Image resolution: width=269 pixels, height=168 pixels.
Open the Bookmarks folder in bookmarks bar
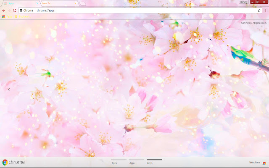coord(23,16)
